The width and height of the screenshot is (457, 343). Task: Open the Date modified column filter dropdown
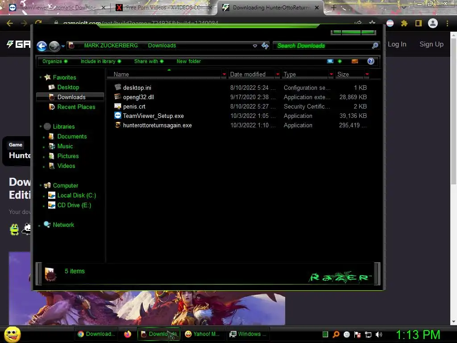[x=278, y=75]
